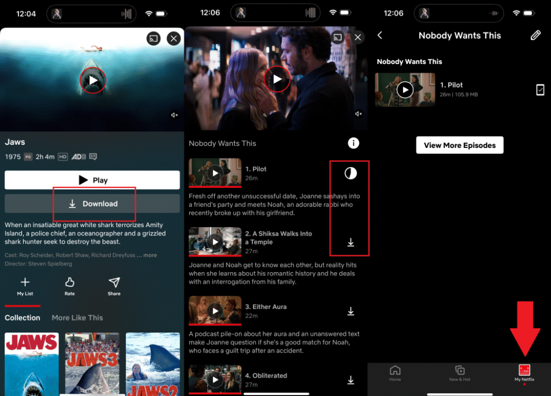The width and height of the screenshot is (551, 396).
Task: Open info for Nobody Wants This
Action: click(x=354, y=143)
